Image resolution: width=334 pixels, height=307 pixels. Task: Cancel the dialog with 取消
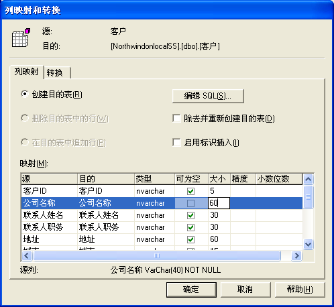pyautogui.click(x=245, y=290)
